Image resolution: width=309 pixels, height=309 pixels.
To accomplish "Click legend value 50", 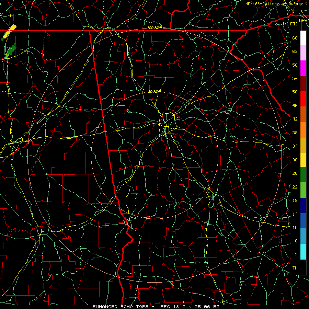I will pos(295,92).
